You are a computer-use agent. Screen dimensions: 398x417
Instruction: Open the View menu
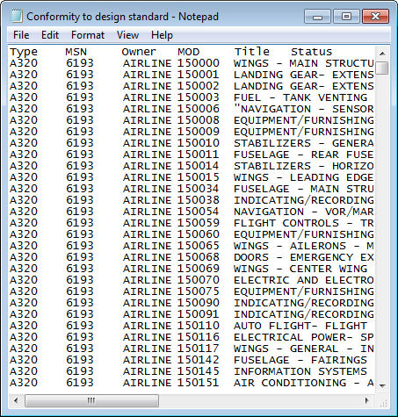coord(127,35)
